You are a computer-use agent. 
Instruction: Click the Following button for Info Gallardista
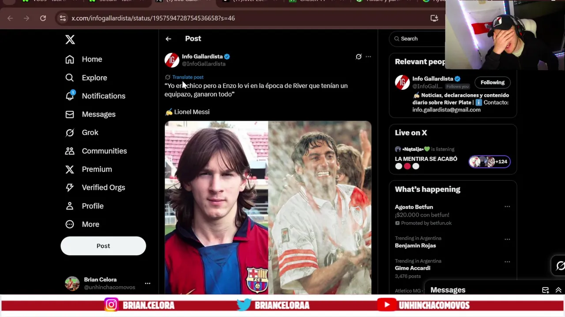pos(493,82)
